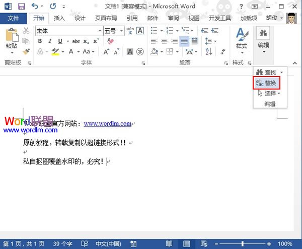Toggle underline formatting

60,41
